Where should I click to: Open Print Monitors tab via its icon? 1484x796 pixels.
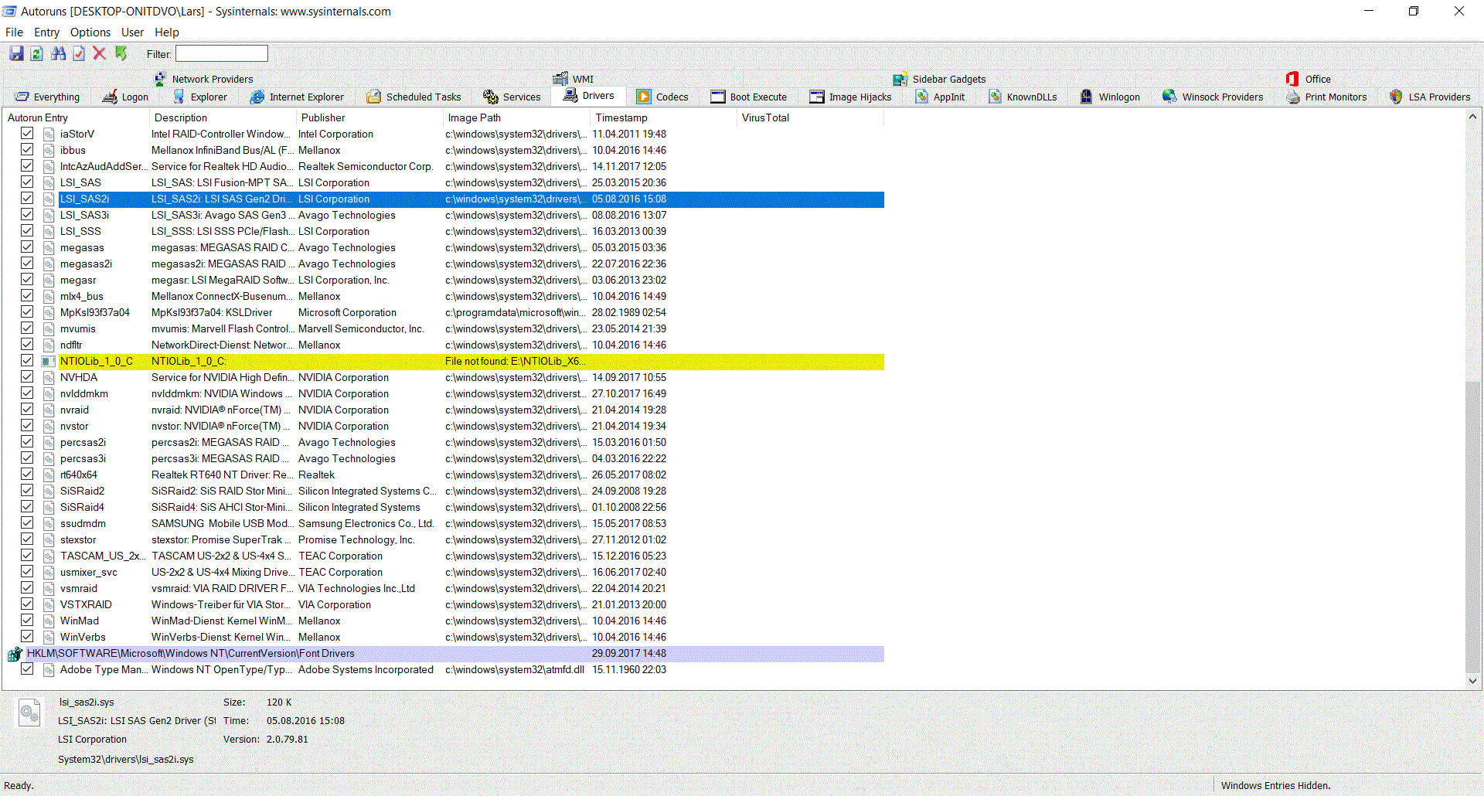click(1293, 97)
